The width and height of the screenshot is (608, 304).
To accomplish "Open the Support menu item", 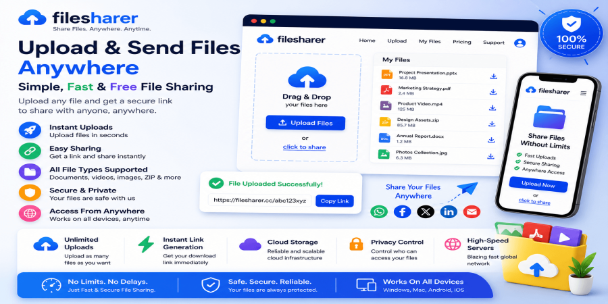I will 494,43.
